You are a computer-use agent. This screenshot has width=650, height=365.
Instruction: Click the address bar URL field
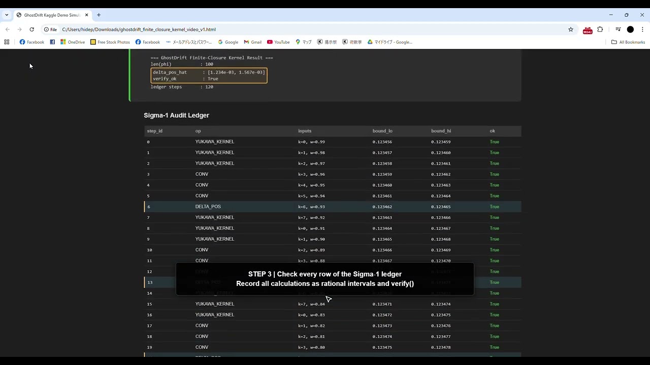coord(305,29)
